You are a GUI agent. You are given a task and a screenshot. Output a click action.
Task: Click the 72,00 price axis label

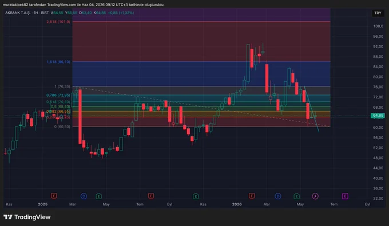pyautogui.click(x=378, y=97)
